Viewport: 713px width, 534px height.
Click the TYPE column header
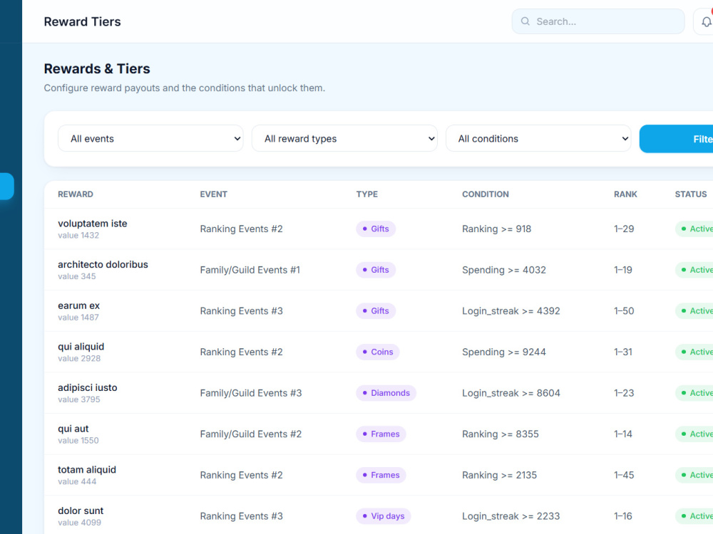coord(367,194)
